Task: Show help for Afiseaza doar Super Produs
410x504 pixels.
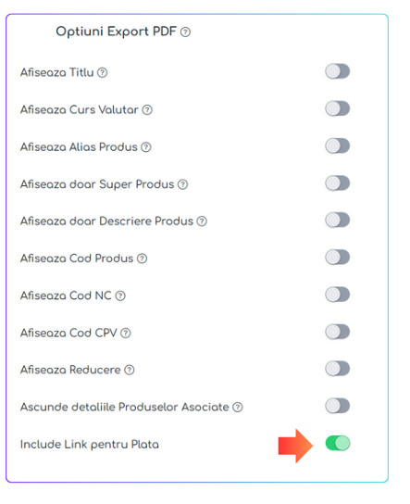Action: (x=182, y=184)
